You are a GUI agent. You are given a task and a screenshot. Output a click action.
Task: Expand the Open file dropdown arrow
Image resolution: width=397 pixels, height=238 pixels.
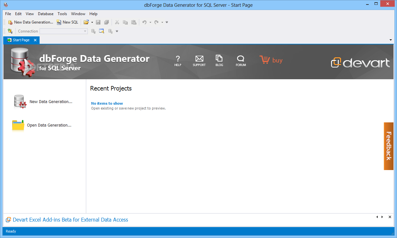click(92, 22)
